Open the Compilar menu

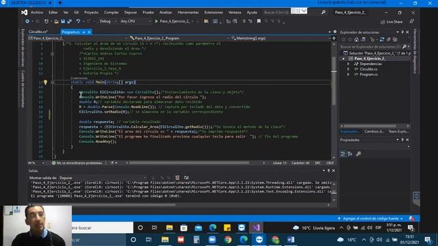click(x=111, y=12)
